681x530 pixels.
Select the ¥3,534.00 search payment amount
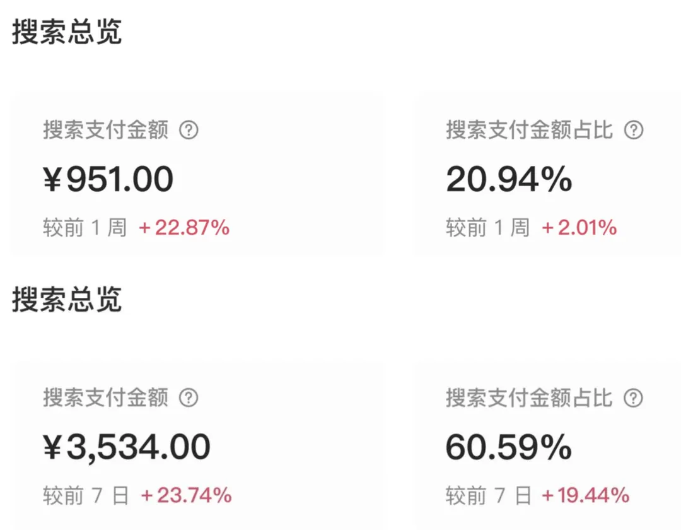pos(127,447)
